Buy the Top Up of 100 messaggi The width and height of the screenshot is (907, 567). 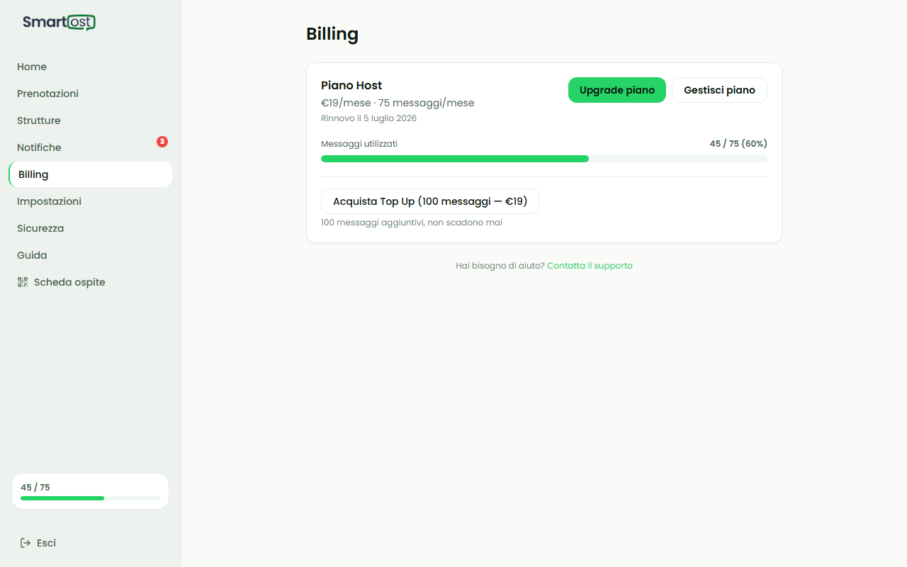coord(430,201)
